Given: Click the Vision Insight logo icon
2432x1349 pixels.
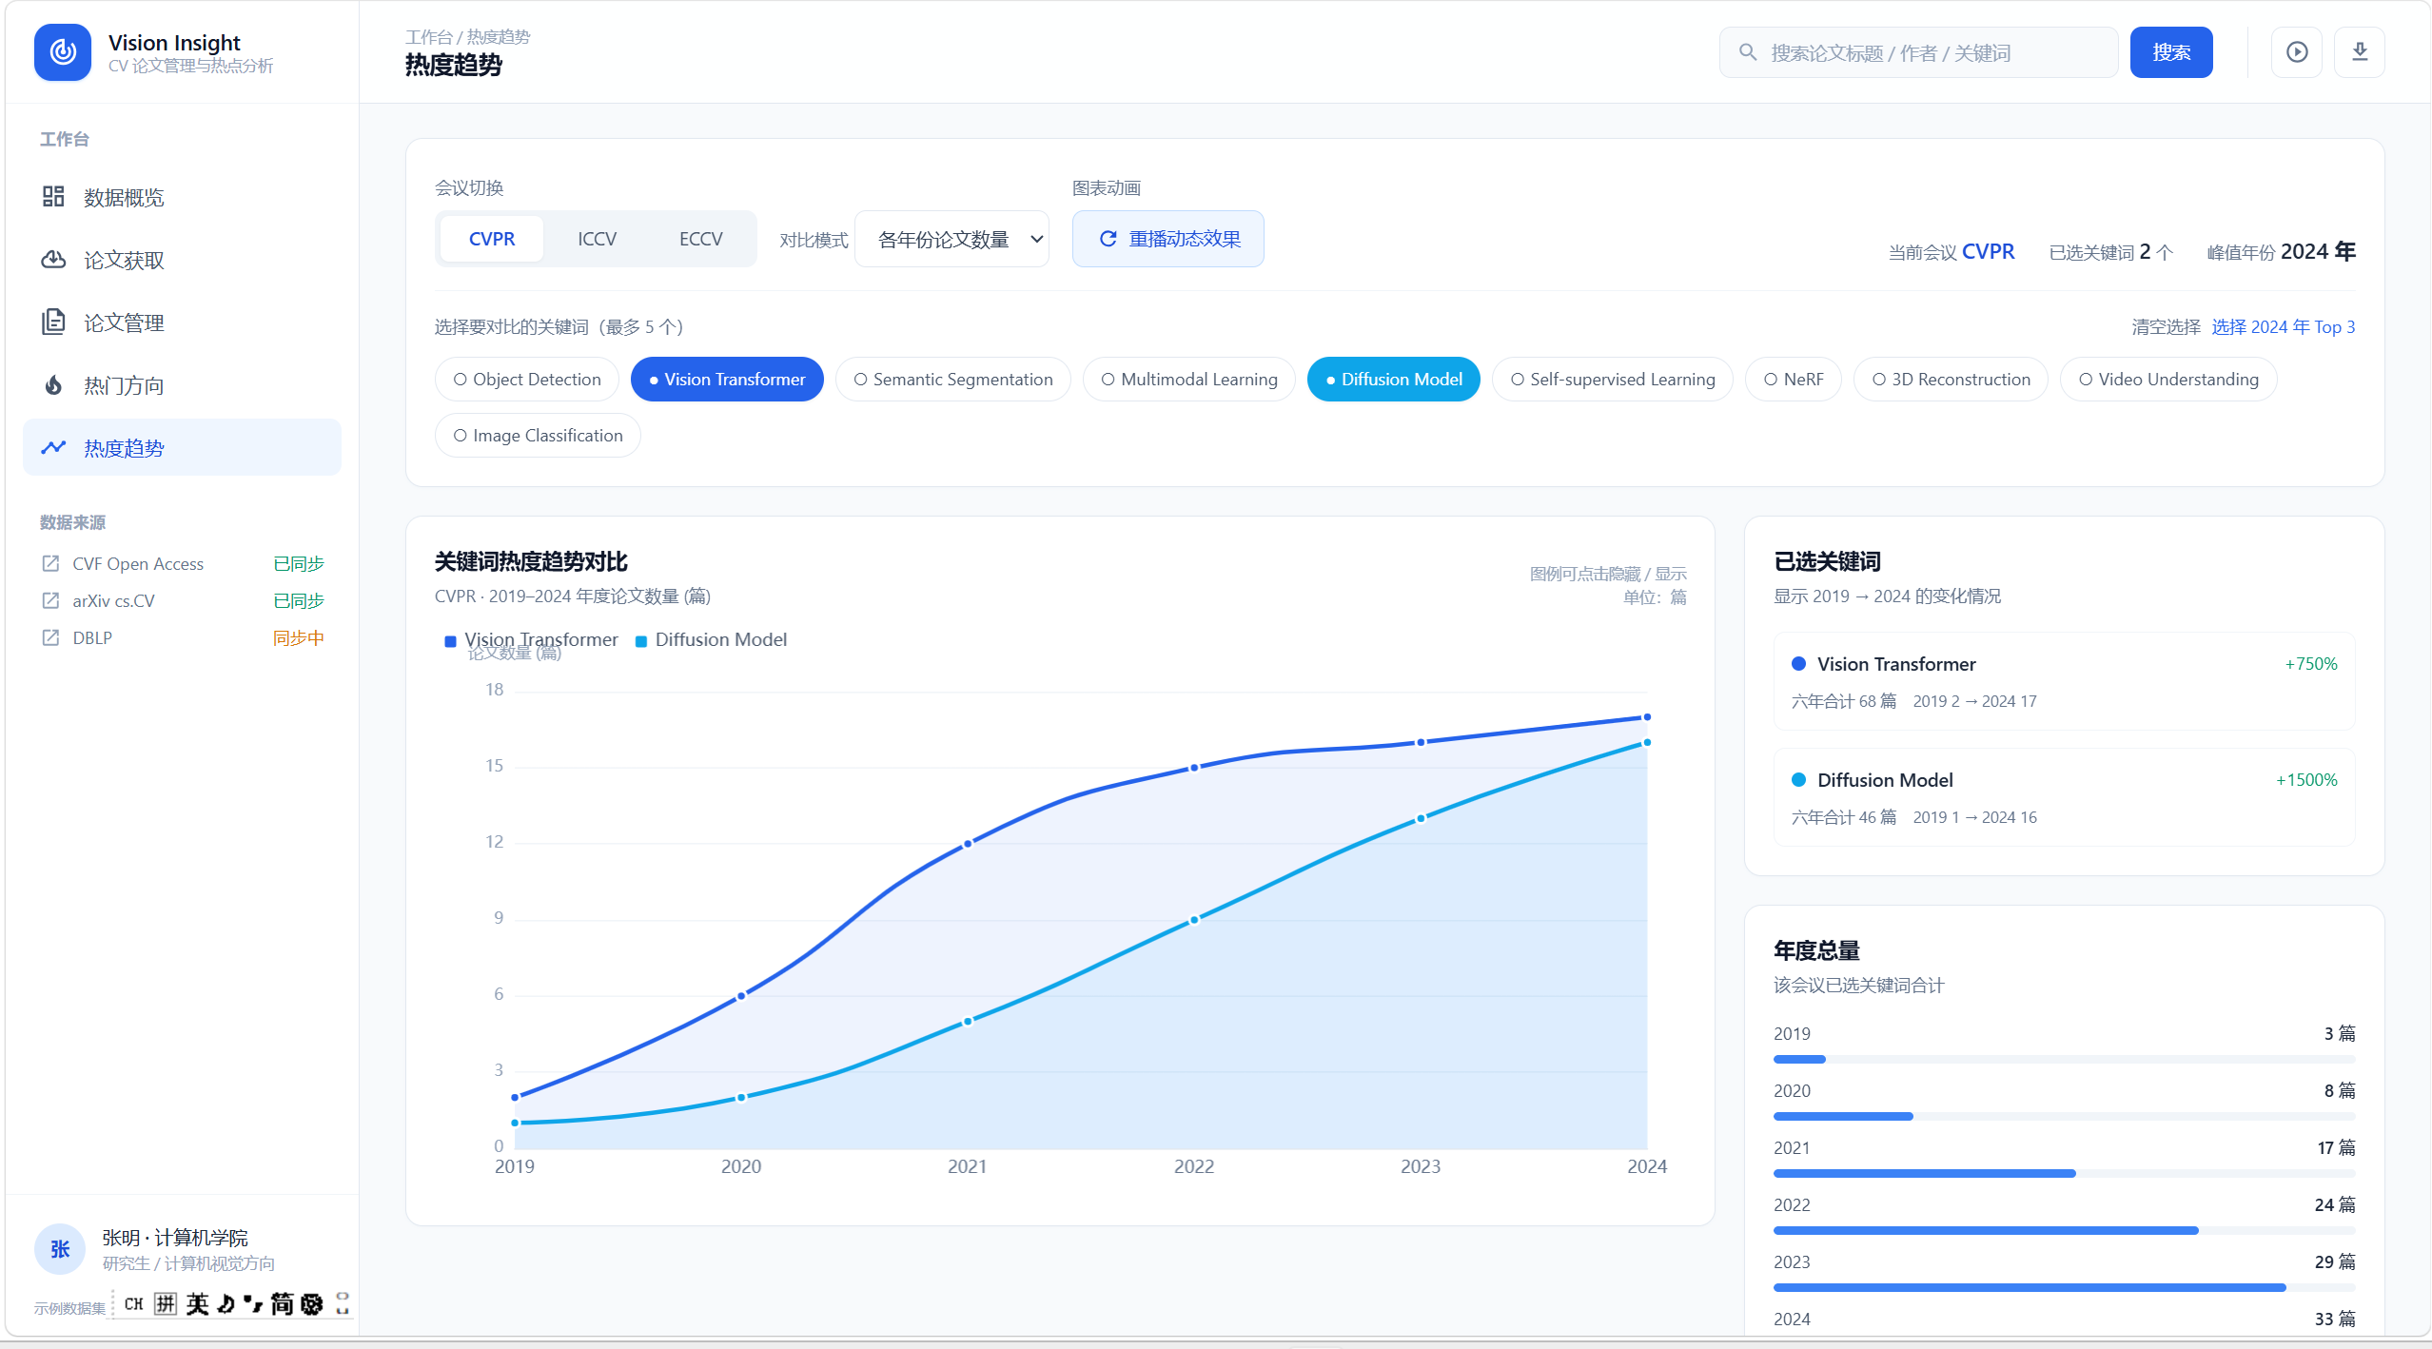Looking at the screenshot, I should (63, 52).
